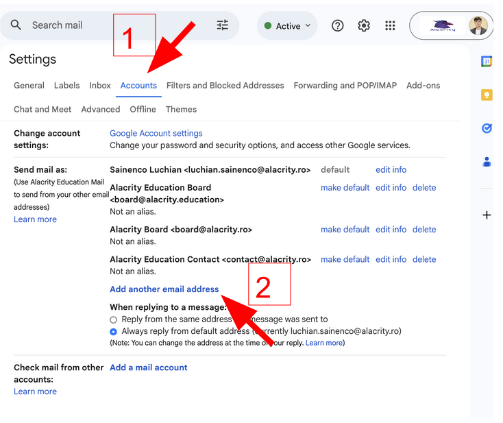Click the Sainenco Luchian address text
Viewport: 503px width, 423px height.
click(210, 170)
